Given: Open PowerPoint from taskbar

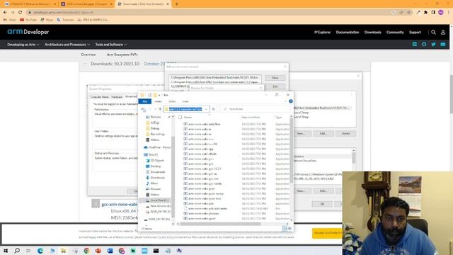Looking at the screenshot, I should pos(98,251).
